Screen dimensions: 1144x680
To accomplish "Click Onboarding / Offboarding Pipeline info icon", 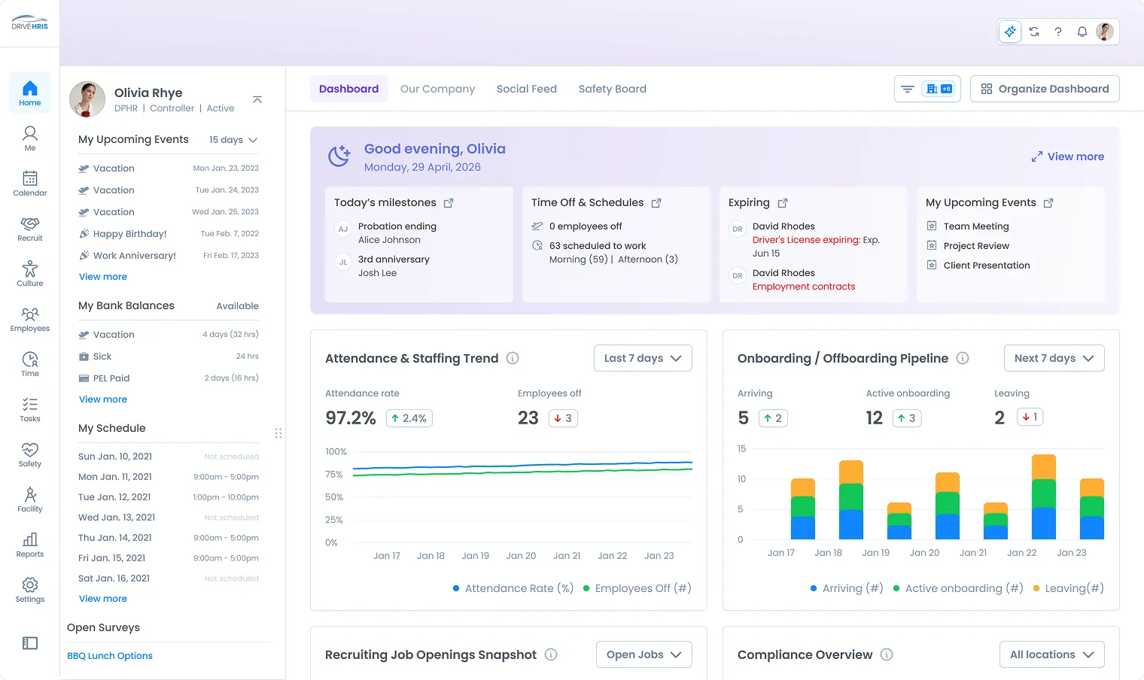I will point(963,358).
